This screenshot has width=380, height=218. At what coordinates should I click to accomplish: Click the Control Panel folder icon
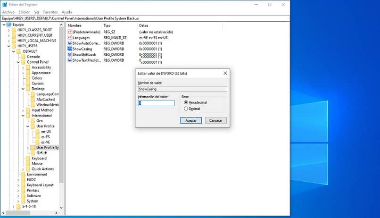(23, 62)
